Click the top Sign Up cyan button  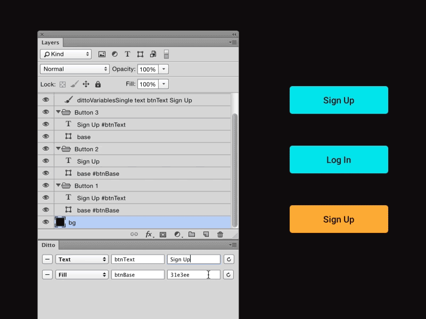(x=339, y=100)
